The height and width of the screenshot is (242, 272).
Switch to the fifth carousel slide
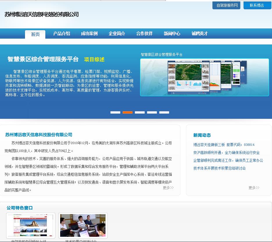coord(164,112)
